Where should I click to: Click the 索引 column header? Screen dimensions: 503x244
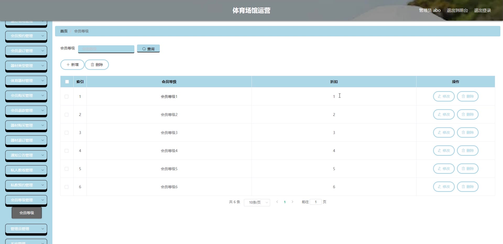tap(80, 82)
